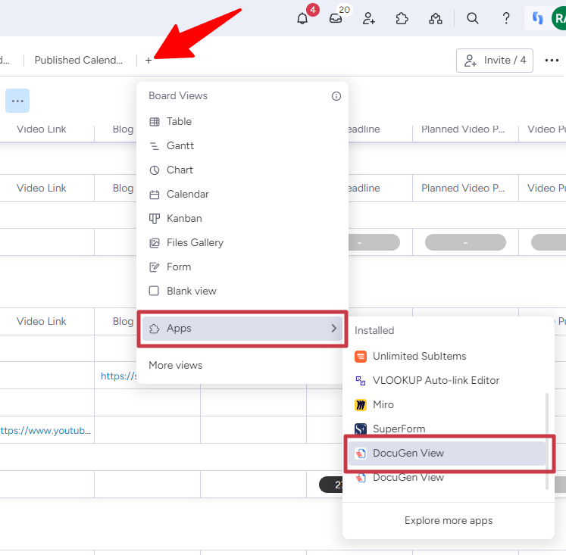The width and height of the screenshot is (566, 555).
Task: Select the lower, non-highlighted DocuGen View
Action: [446, 478]
